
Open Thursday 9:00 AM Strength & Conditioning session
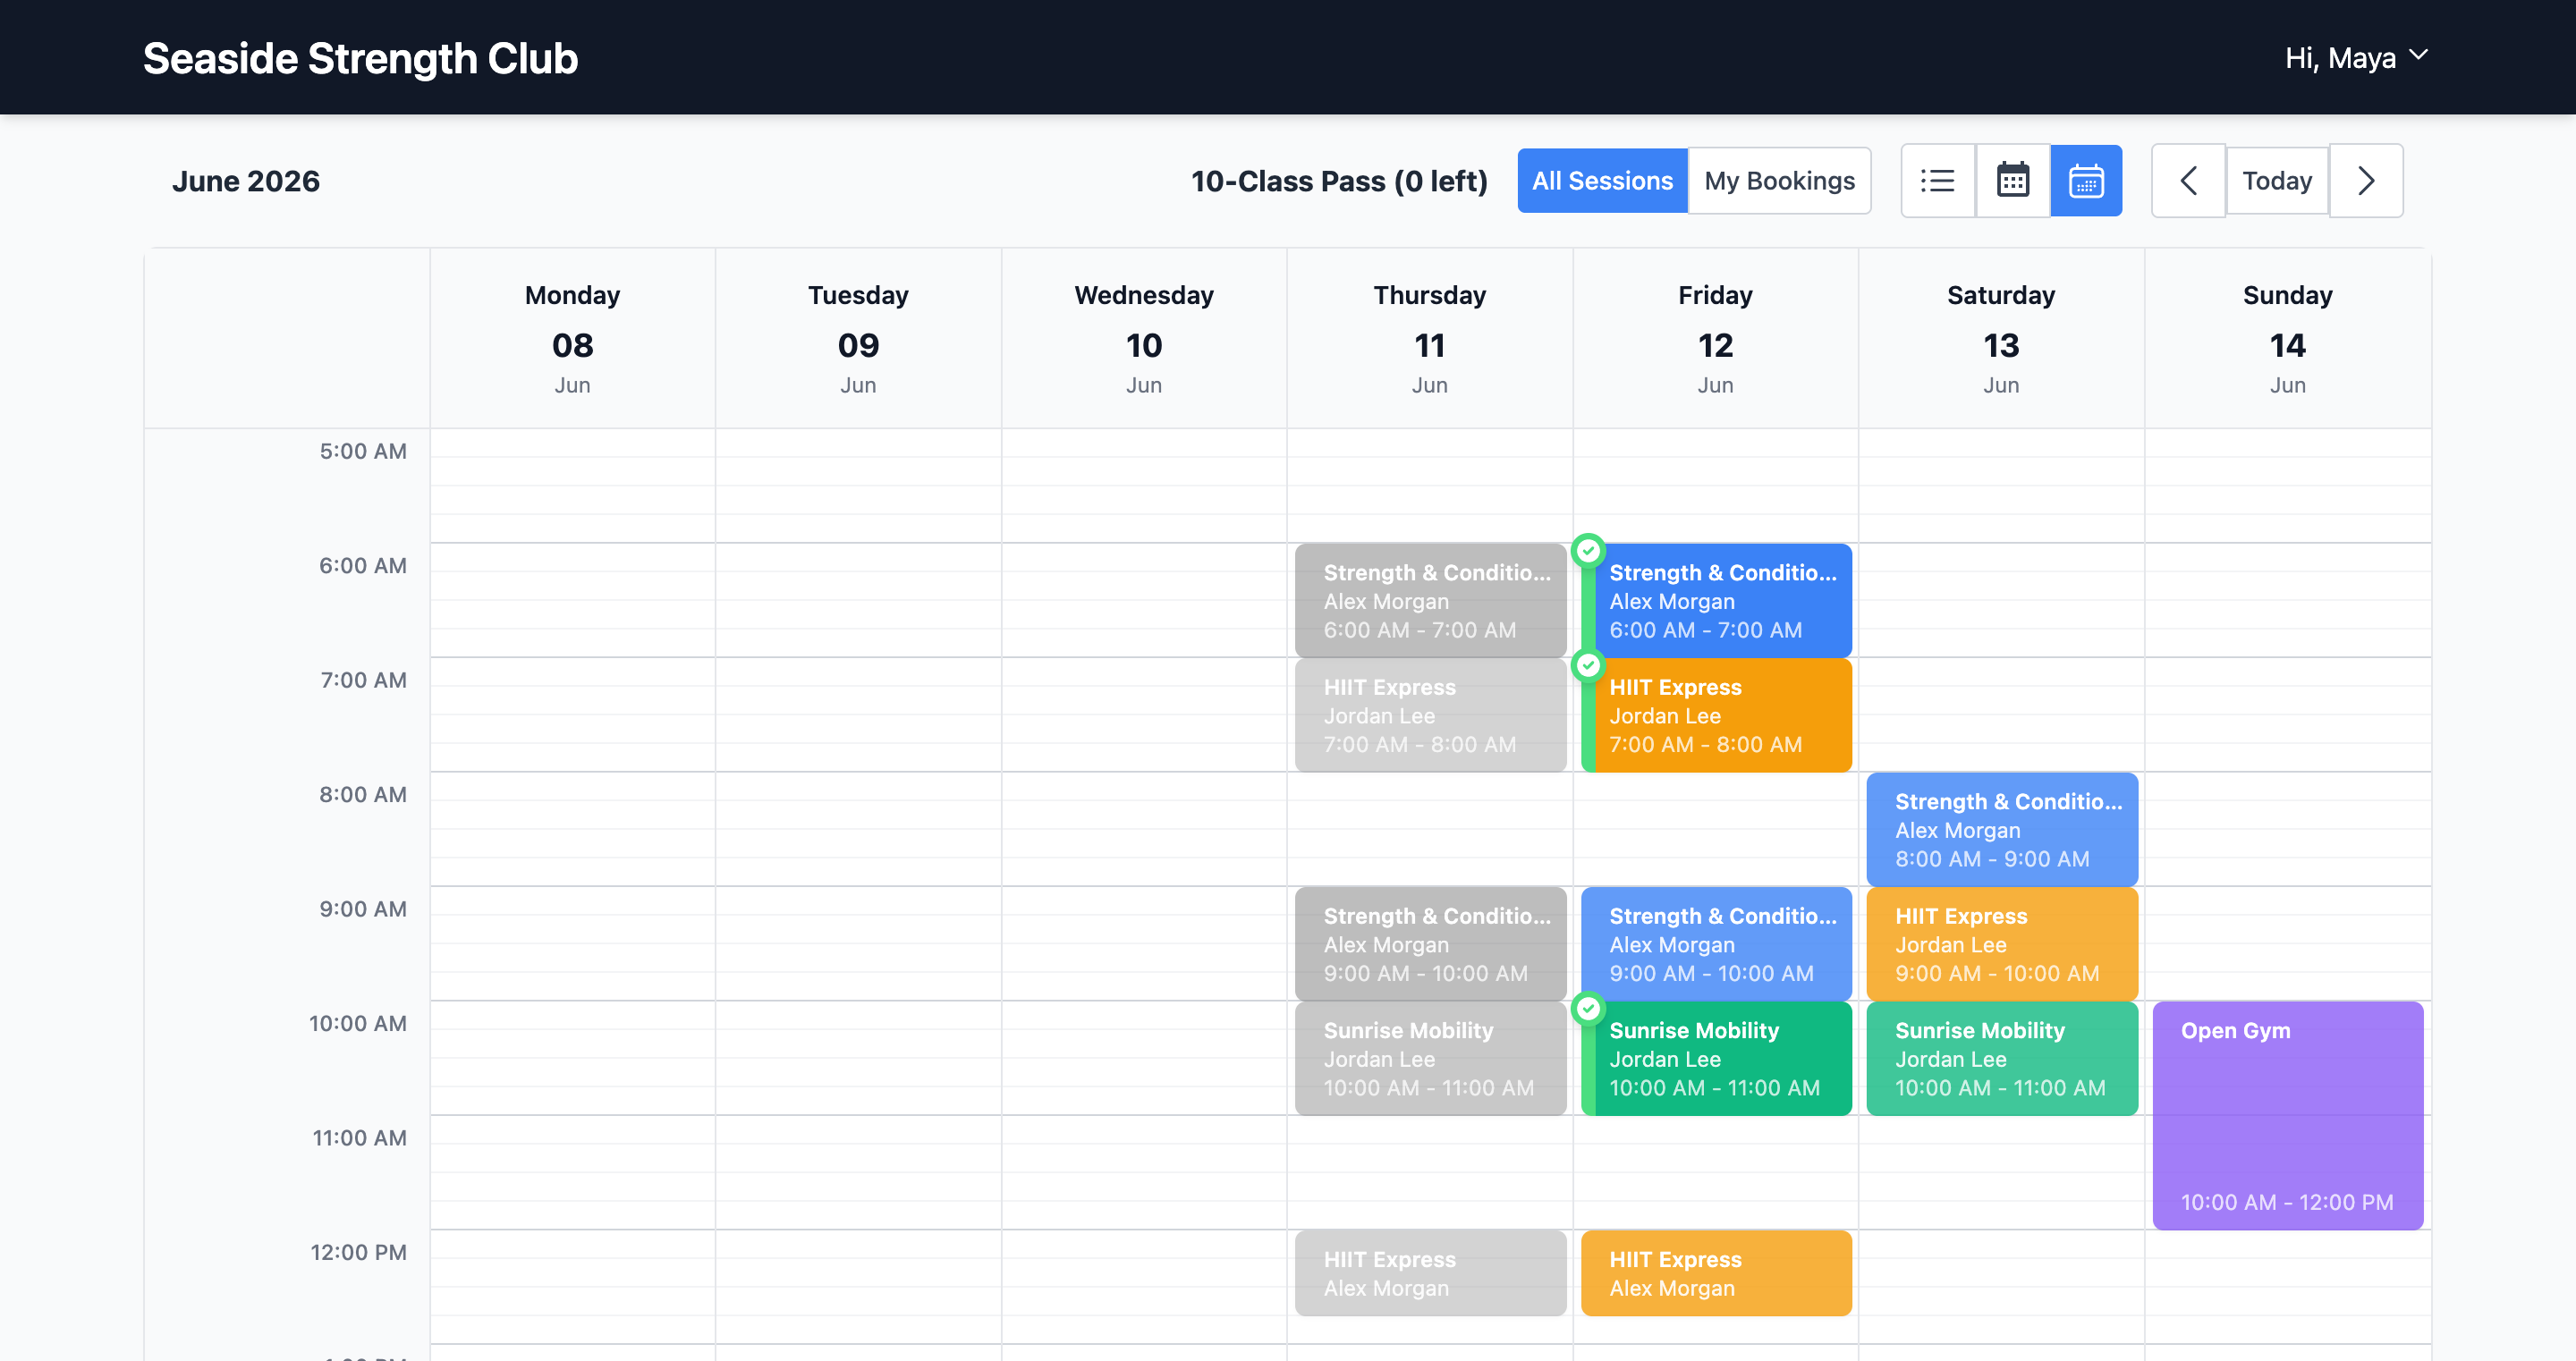(x=1430, y=944)
